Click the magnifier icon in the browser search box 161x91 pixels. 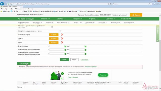tap(149, 4)
